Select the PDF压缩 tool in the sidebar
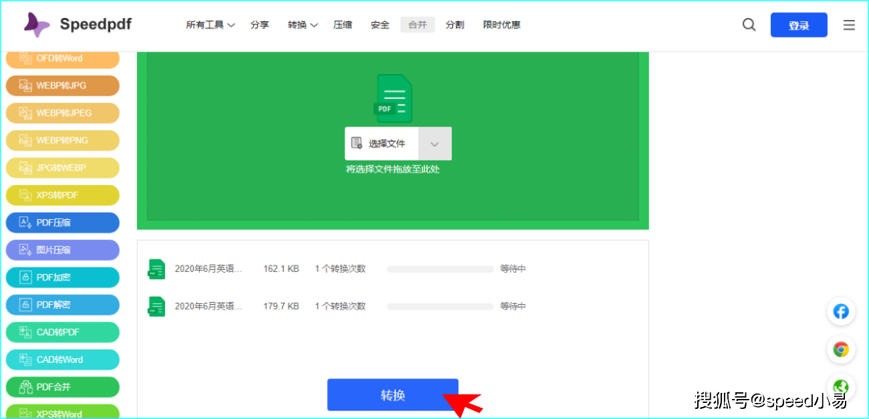 (x=62, y=222)
